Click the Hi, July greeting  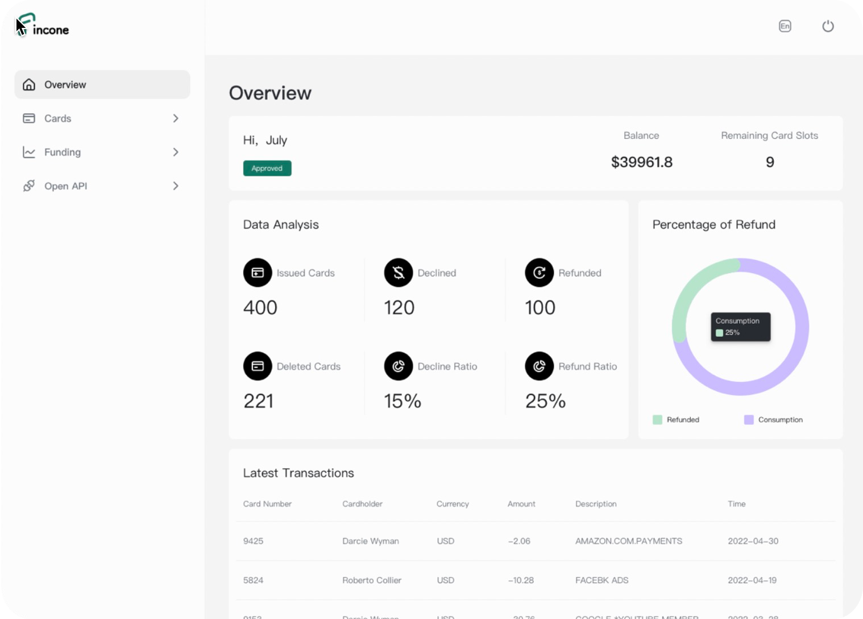[265, 141]
